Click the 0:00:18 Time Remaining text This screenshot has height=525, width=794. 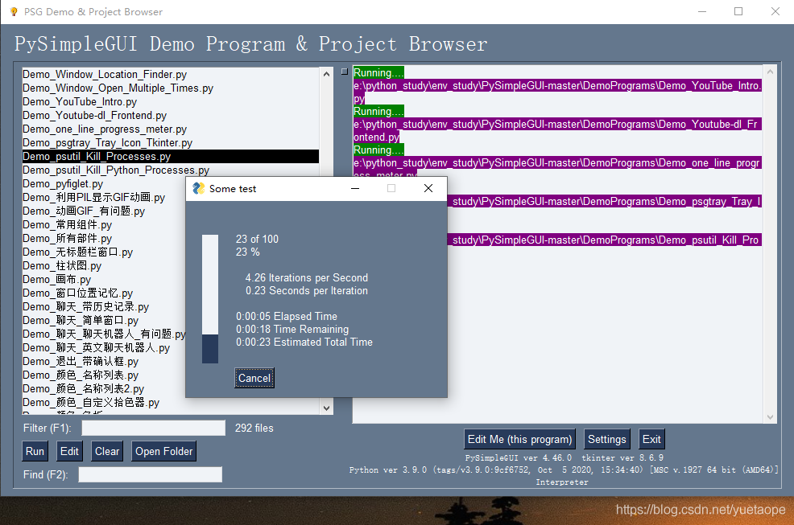pyautogui.click(x=292, y=330)
